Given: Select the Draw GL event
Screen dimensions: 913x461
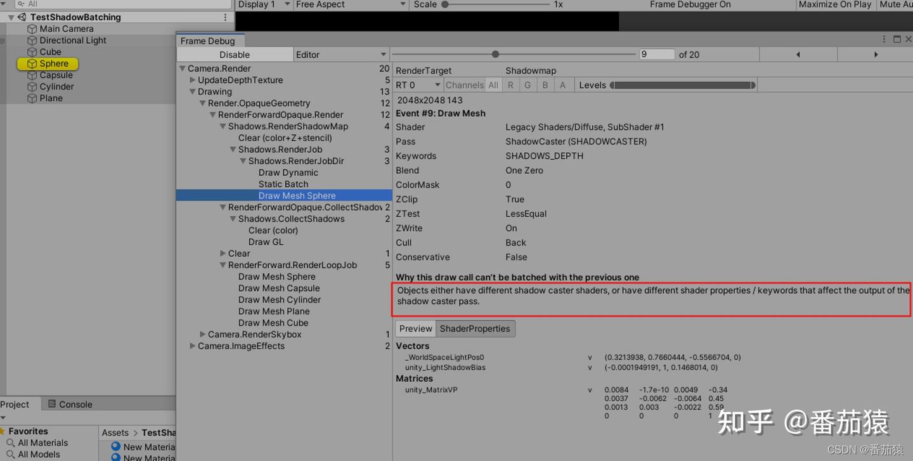Looking at the screenshot, I should pos(266,242).
